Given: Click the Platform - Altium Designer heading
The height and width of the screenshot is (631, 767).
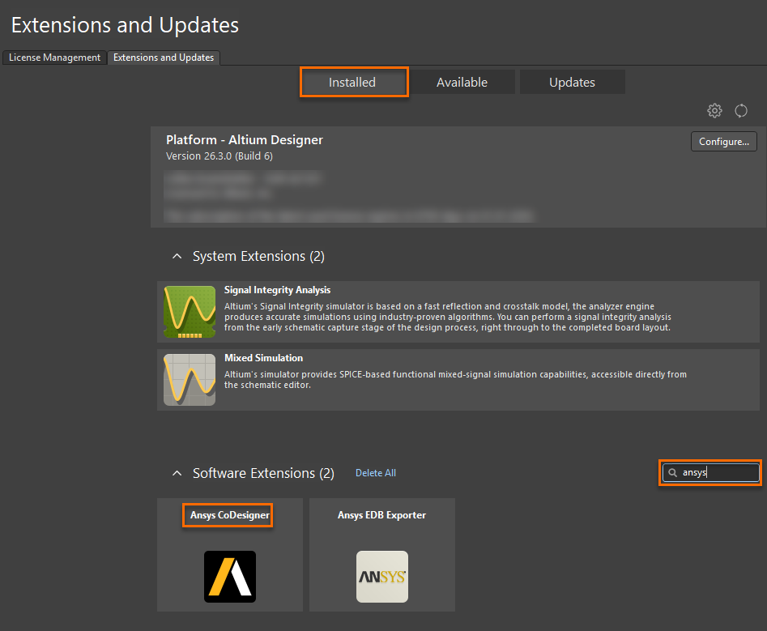Looking at the screenshot, I should (x=245, y=140).
